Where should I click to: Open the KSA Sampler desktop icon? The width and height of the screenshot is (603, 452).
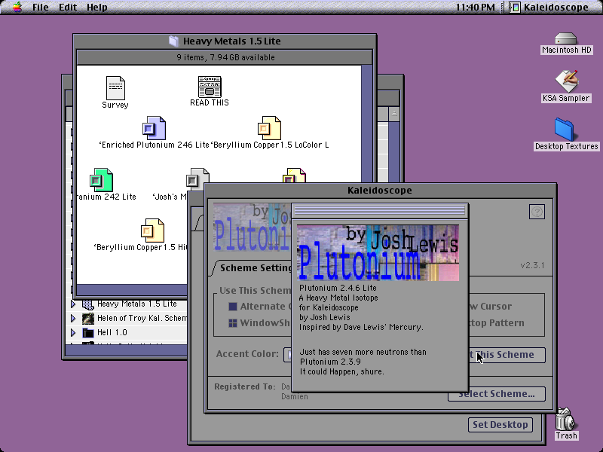click(567, 81)
